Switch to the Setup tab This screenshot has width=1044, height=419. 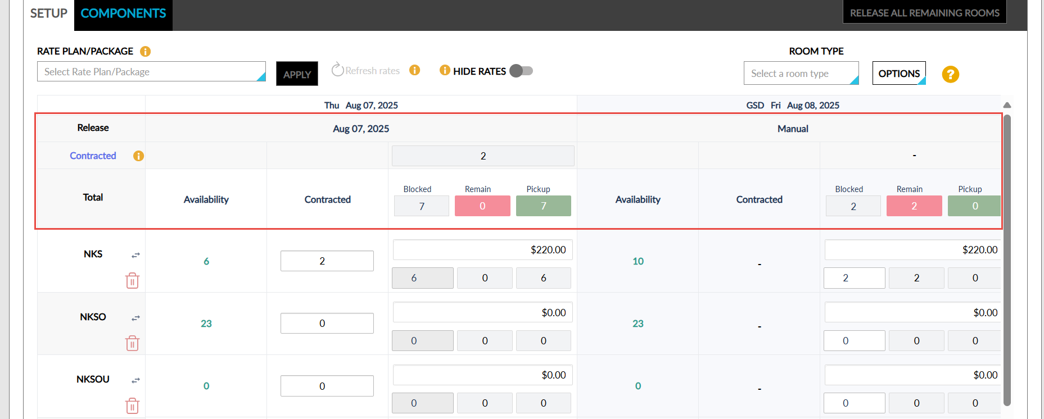(x=49, y=13)
